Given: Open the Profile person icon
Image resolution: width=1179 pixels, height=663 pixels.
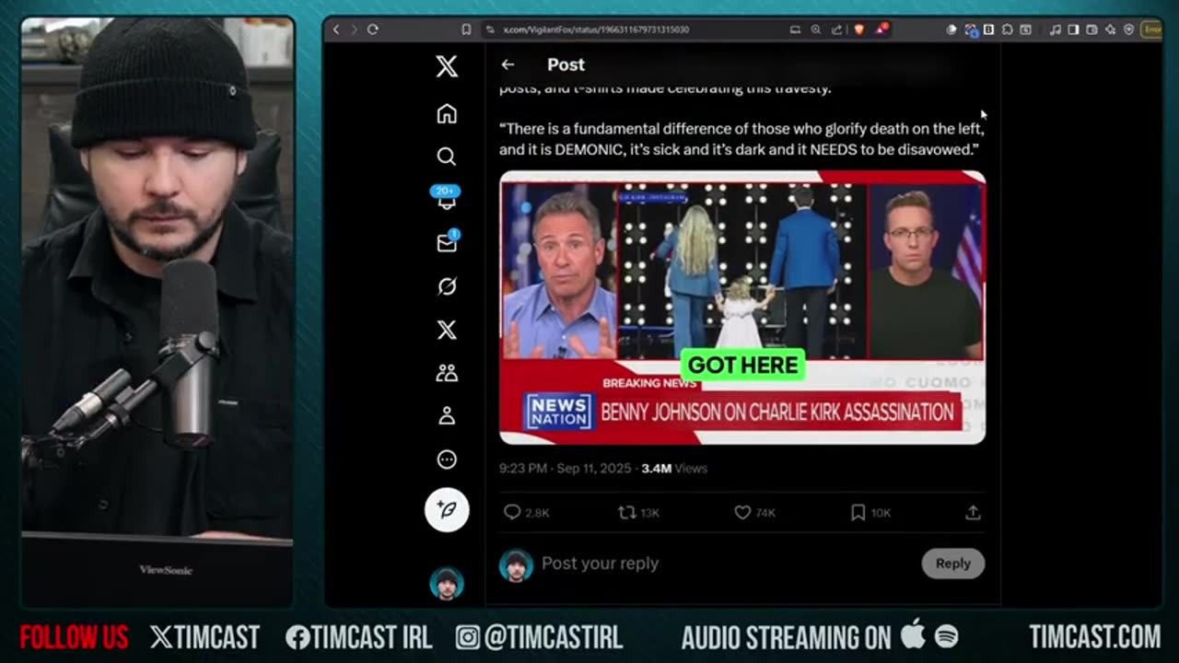Looking at the screenshot, I should (447, 416).
